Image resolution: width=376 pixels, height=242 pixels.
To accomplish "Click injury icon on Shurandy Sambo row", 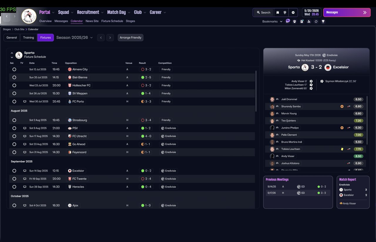I will [x=342, y=107].
